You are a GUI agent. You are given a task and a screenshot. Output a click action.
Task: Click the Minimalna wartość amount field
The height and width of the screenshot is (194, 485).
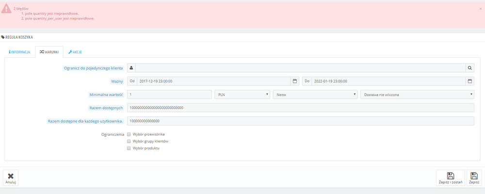pos(169,95)
